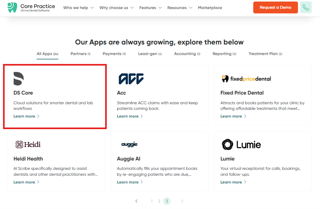Expand the Resources dropdown
Image resolution: width=320 pixels, height=209 pixels.
click(180, 8)
